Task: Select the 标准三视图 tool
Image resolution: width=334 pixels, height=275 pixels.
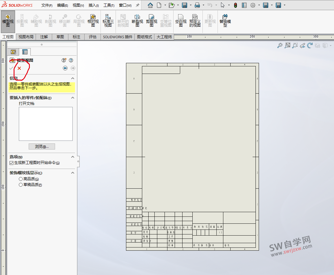Action: pos(108,21)
